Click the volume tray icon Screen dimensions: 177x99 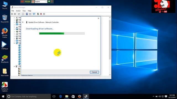160,97
